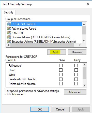Tick the Allow checkbox for Full control
The image size is (92, 113).
[61, 65]
